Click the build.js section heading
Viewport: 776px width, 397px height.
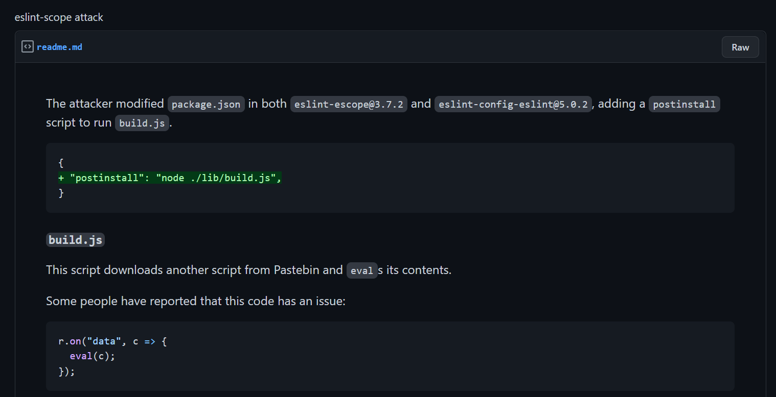[x=75, y=240]
